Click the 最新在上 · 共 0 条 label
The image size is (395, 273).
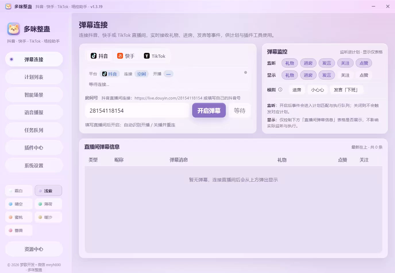[x=367, y=147]
